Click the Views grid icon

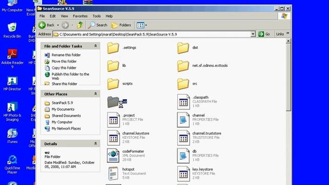click(140, 25)
